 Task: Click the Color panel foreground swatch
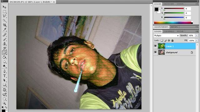pyautogui.click(x=157, y=9)
